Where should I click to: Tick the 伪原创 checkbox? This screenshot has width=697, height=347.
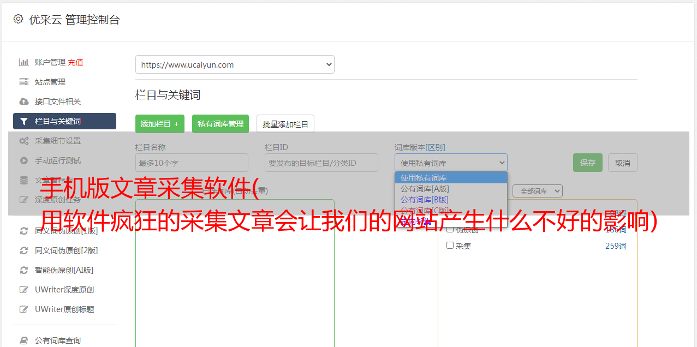(450, 230)
